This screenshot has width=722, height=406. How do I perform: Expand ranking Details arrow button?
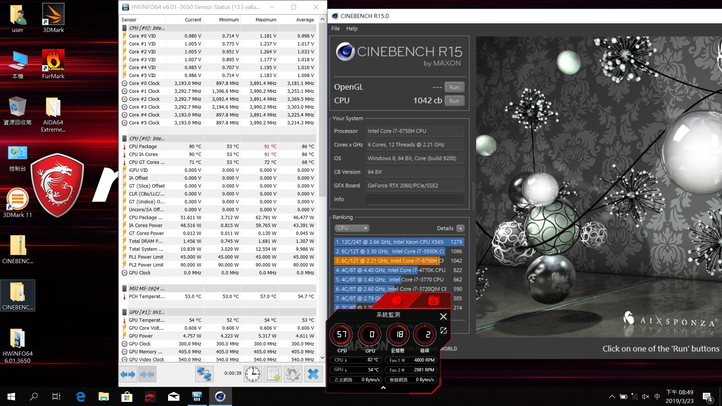460,228
